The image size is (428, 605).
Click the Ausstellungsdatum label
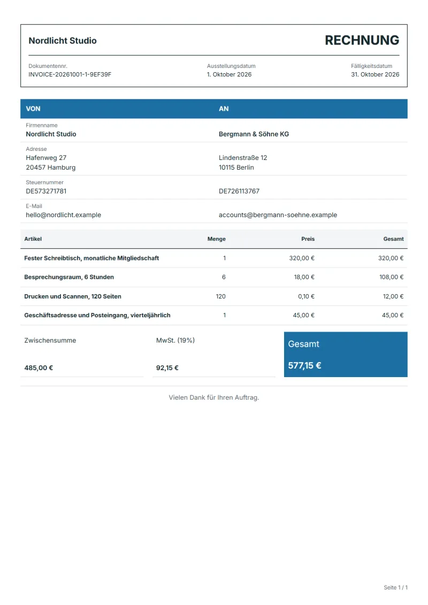[x=231, y=66]
